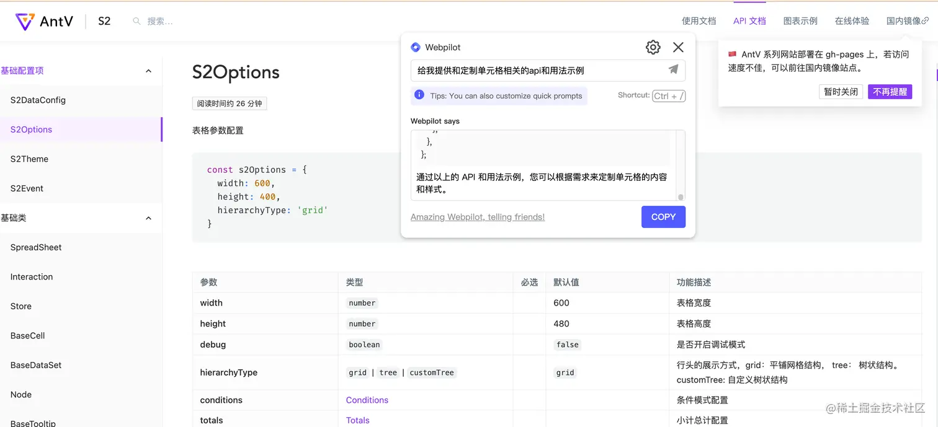Open the Conditions type link
The height and width of the screenshot is (427, 938).
367,400
